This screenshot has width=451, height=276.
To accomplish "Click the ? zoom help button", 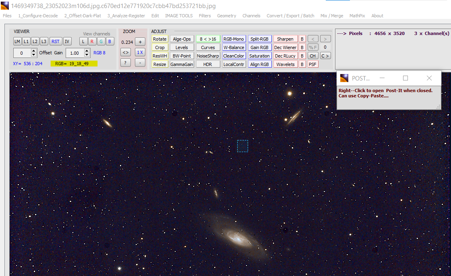I will [126, 63].
